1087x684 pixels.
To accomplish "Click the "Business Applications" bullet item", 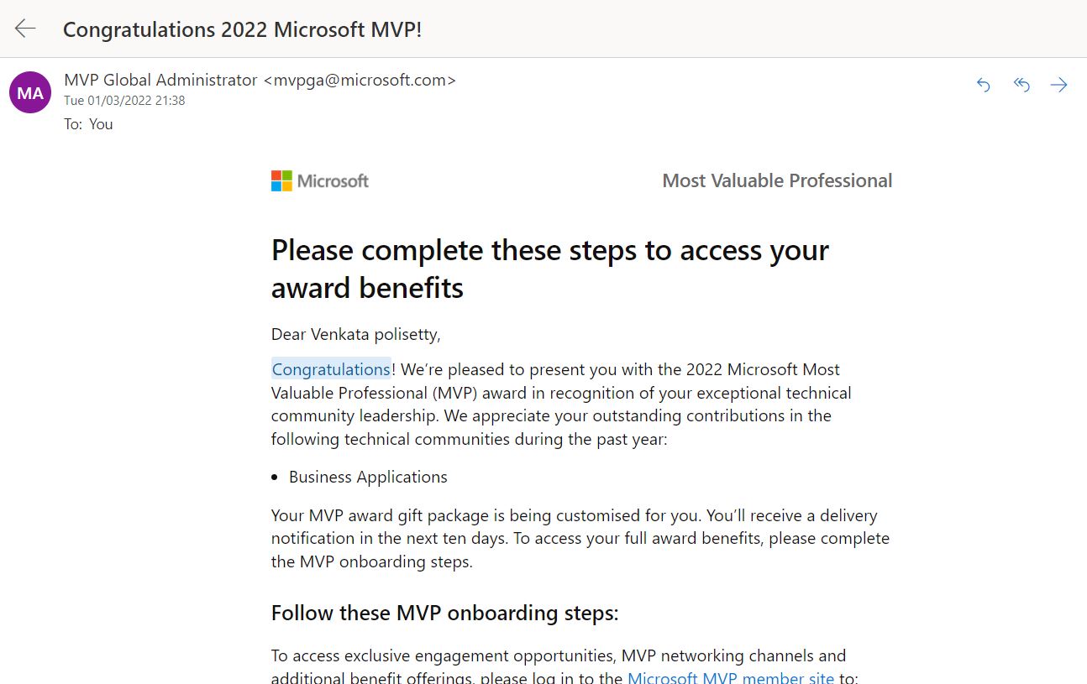I will click(x=368, y=477).
